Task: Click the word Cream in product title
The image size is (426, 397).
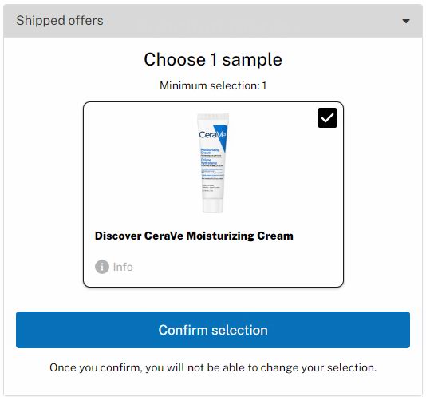Action: point(275,236)
